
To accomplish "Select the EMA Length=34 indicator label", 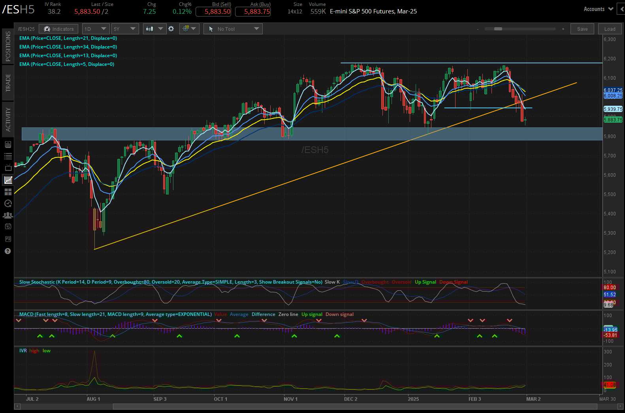I will pos(68,47).
